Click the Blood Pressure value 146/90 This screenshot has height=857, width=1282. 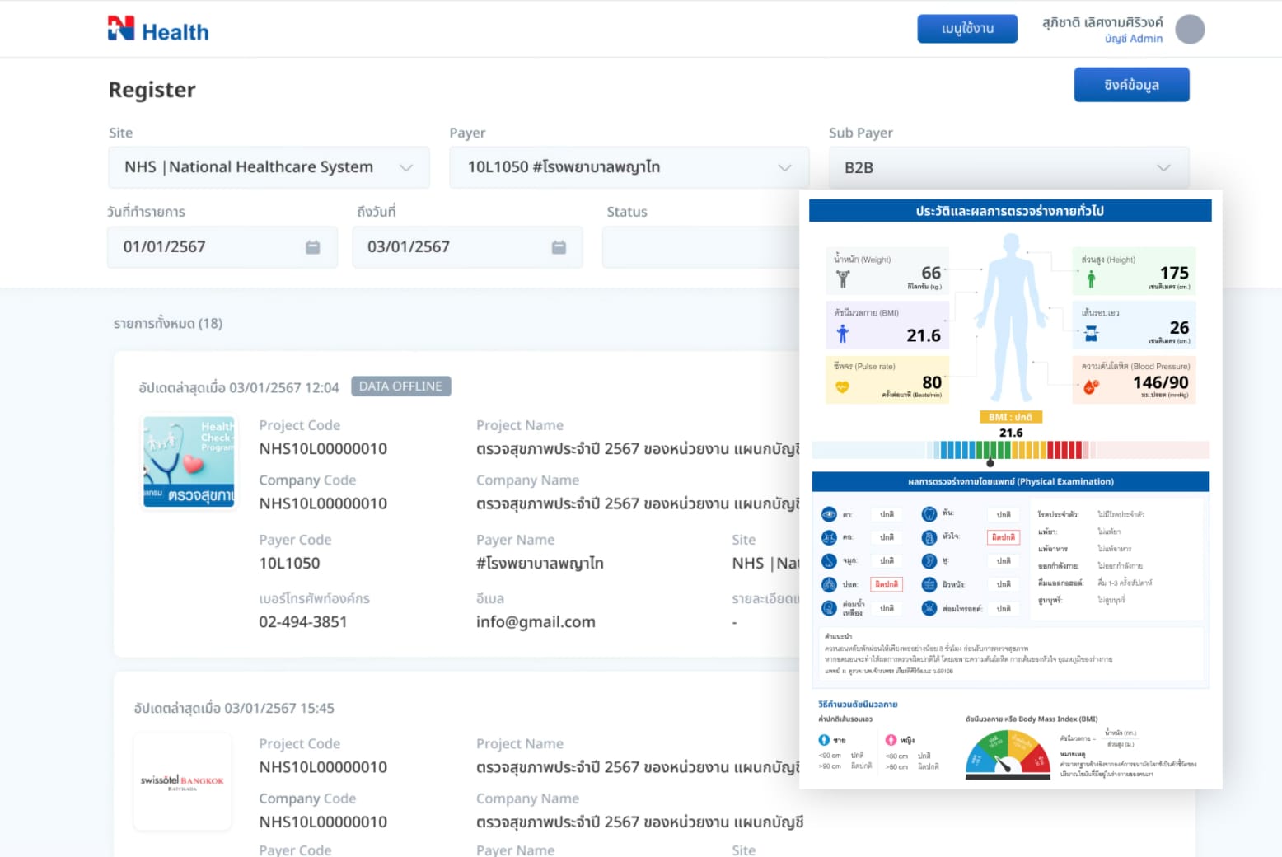pos(1161,382)
